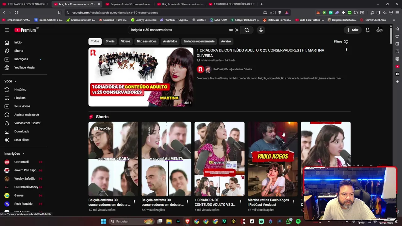Click the YouTube search text field
The width and height of the screenshot is (402, 226).
(179, 30)
